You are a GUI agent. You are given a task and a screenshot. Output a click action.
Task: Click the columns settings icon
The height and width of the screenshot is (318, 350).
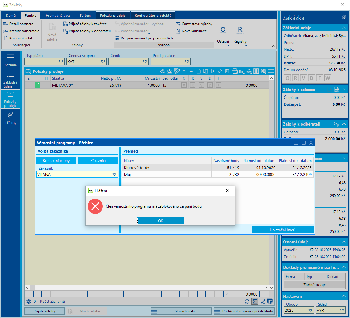coord(256,71)
